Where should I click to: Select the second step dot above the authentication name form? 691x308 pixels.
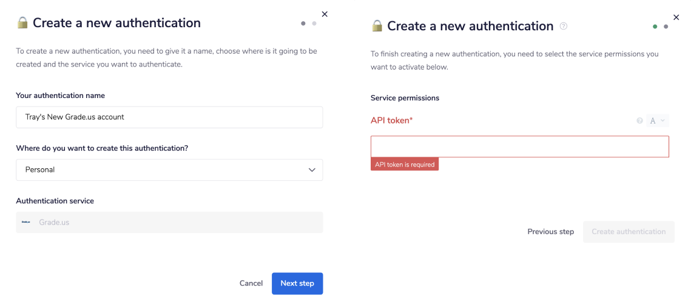click(x=314, y=24)
